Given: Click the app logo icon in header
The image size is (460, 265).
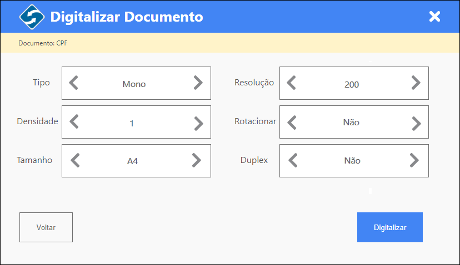Looking at the screenshot, I should click(32, 17).
